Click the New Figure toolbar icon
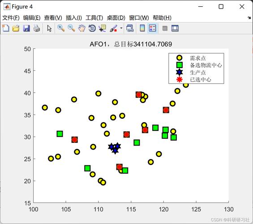 pyautogui.click(x=6, y=28)
